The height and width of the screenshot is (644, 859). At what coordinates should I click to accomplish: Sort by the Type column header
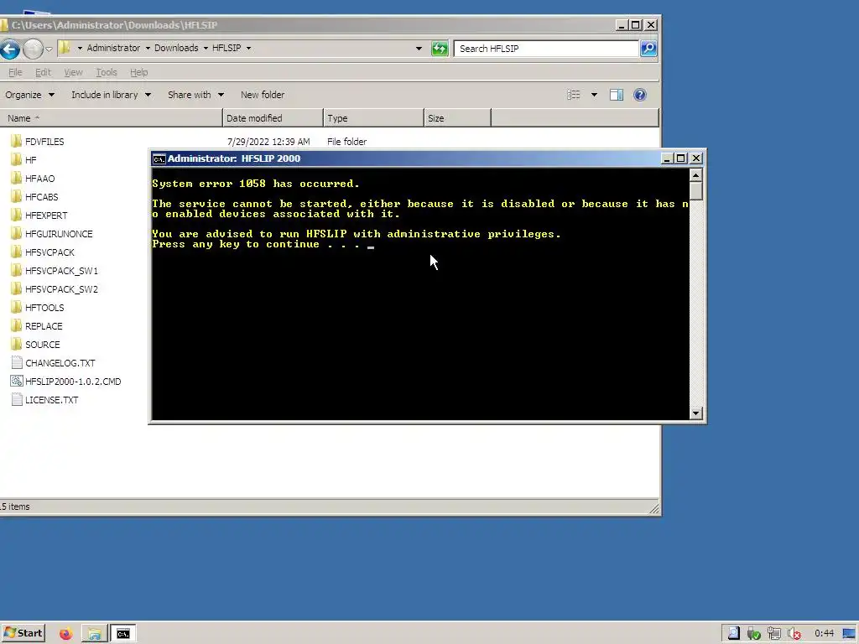373,117
